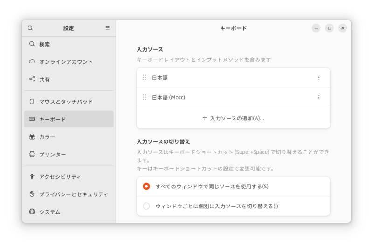Select the 日本語 input source row
This screenshot has width=373, height=247.
tap(234, 78)
